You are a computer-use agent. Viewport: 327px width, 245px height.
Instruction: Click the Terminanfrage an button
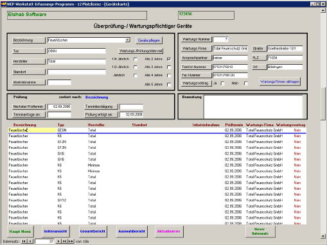coord(28,115)
